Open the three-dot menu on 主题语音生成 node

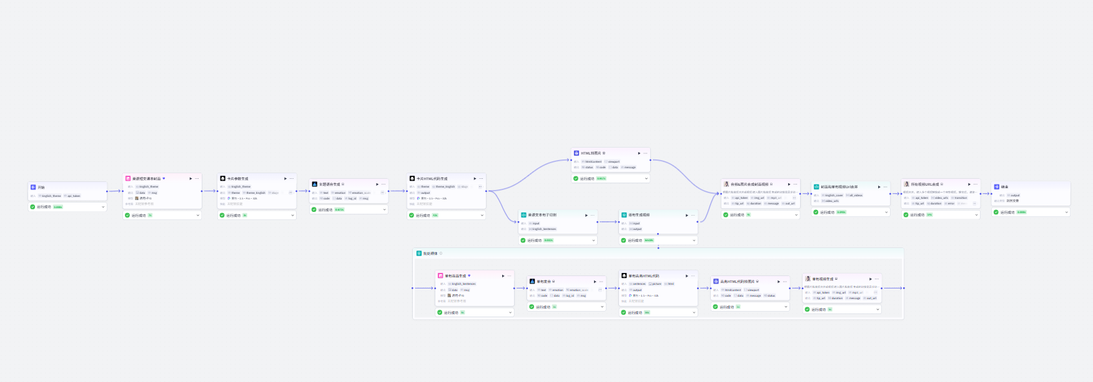click(x=383, y=184)
